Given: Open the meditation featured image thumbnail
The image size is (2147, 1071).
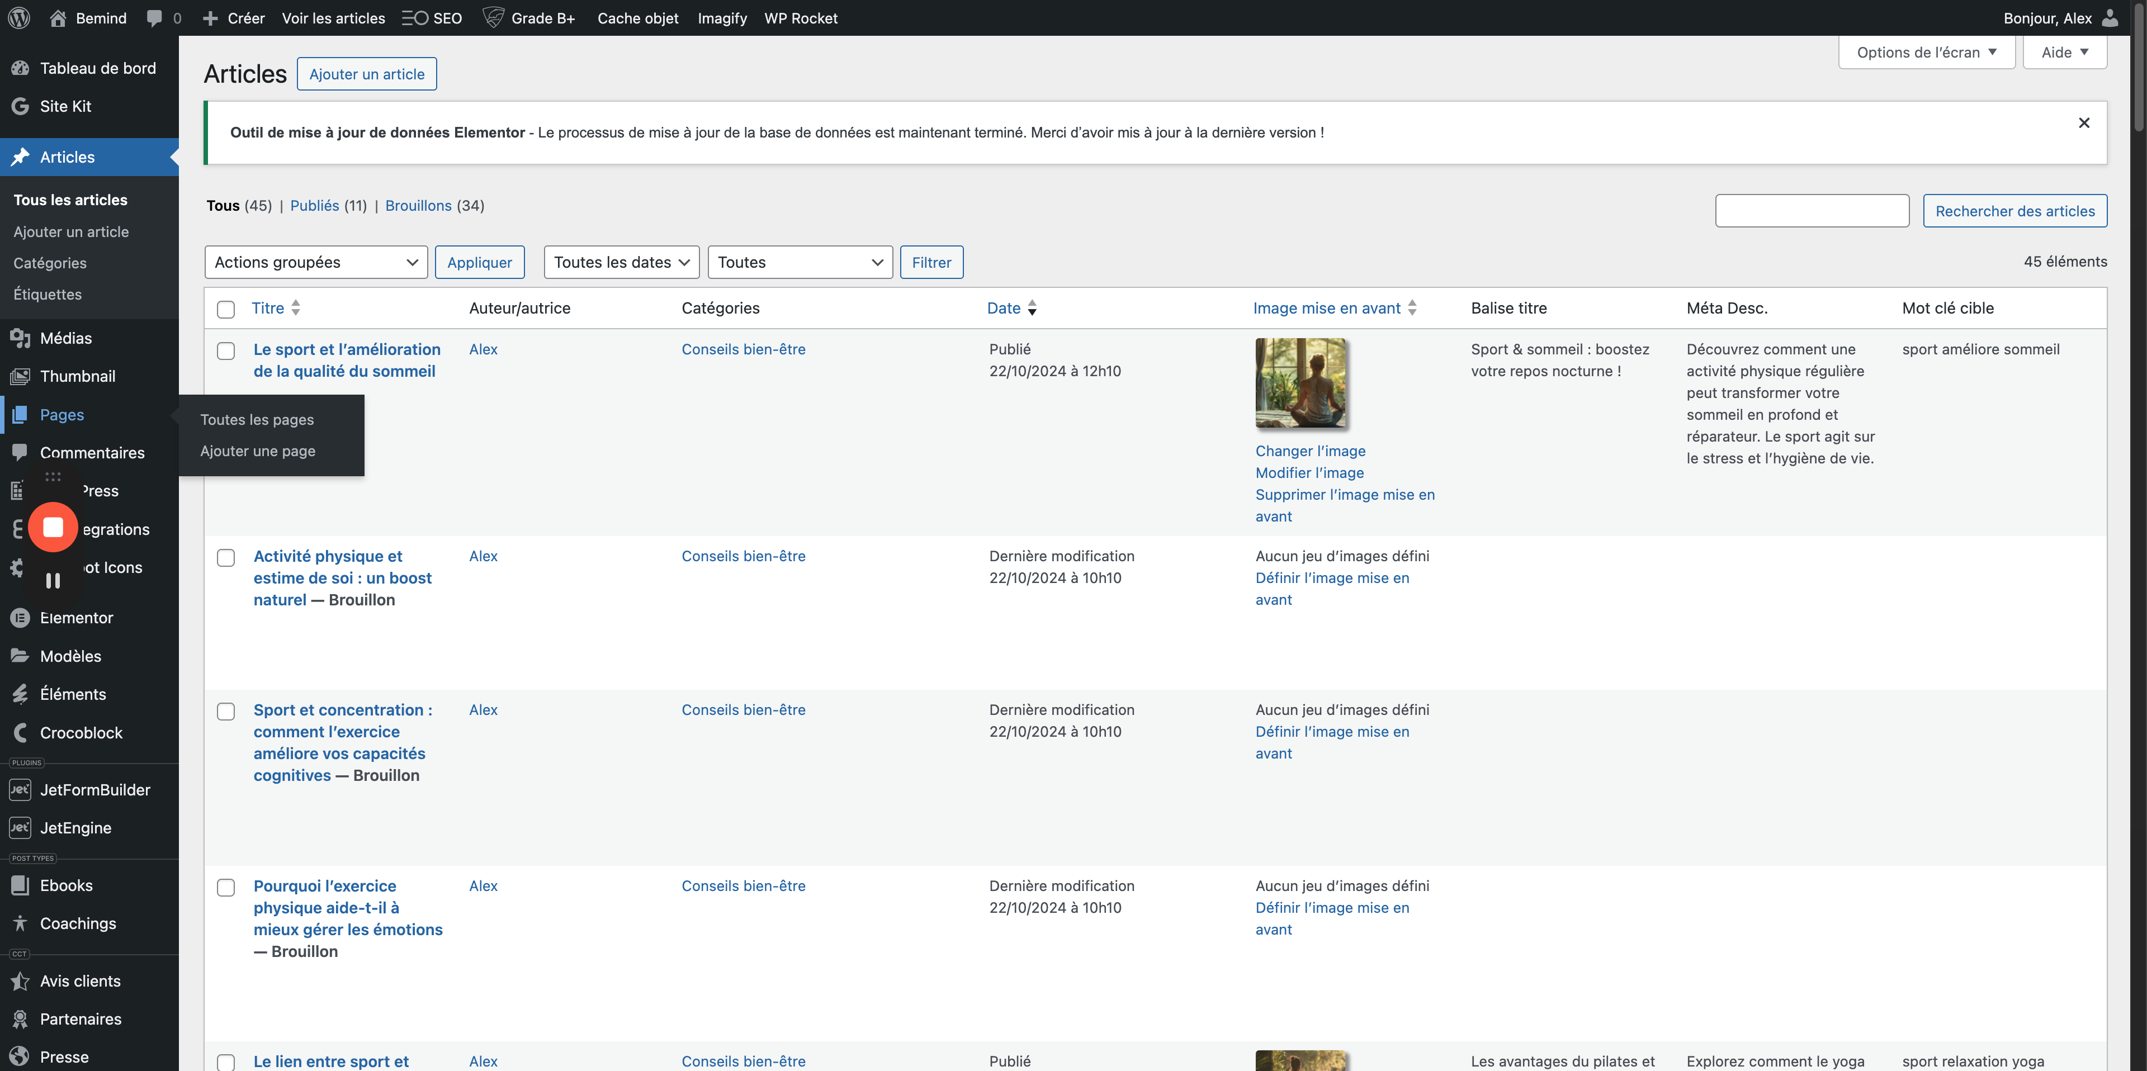Looking at the screenshot, I should pos(1301,382).
